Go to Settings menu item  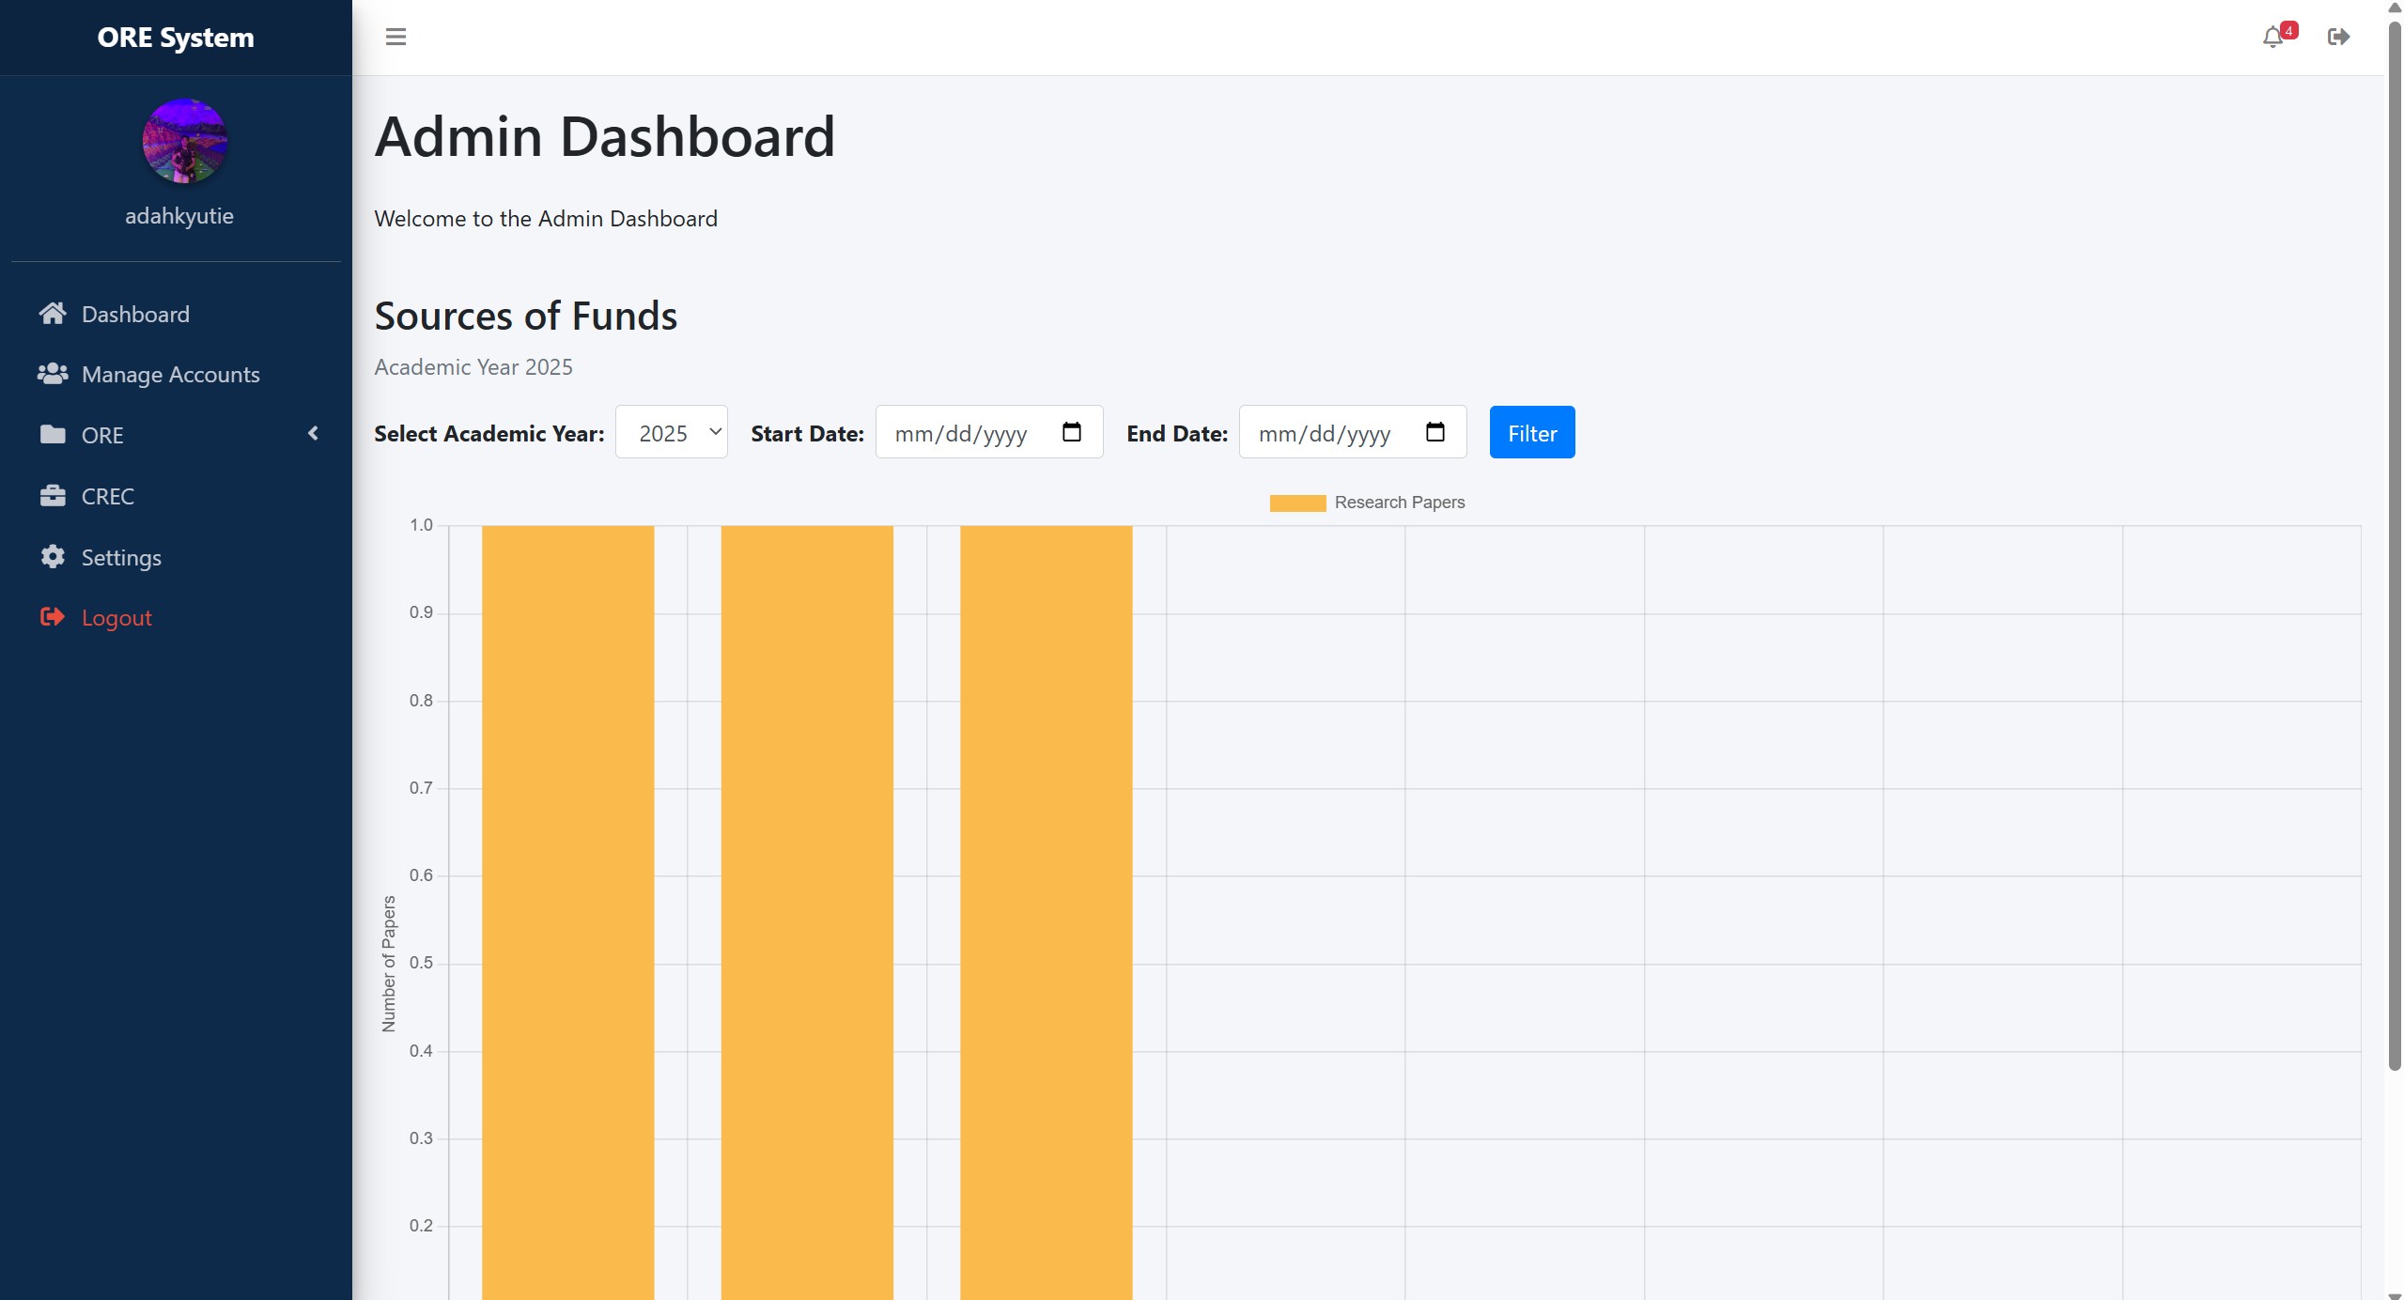121,557
